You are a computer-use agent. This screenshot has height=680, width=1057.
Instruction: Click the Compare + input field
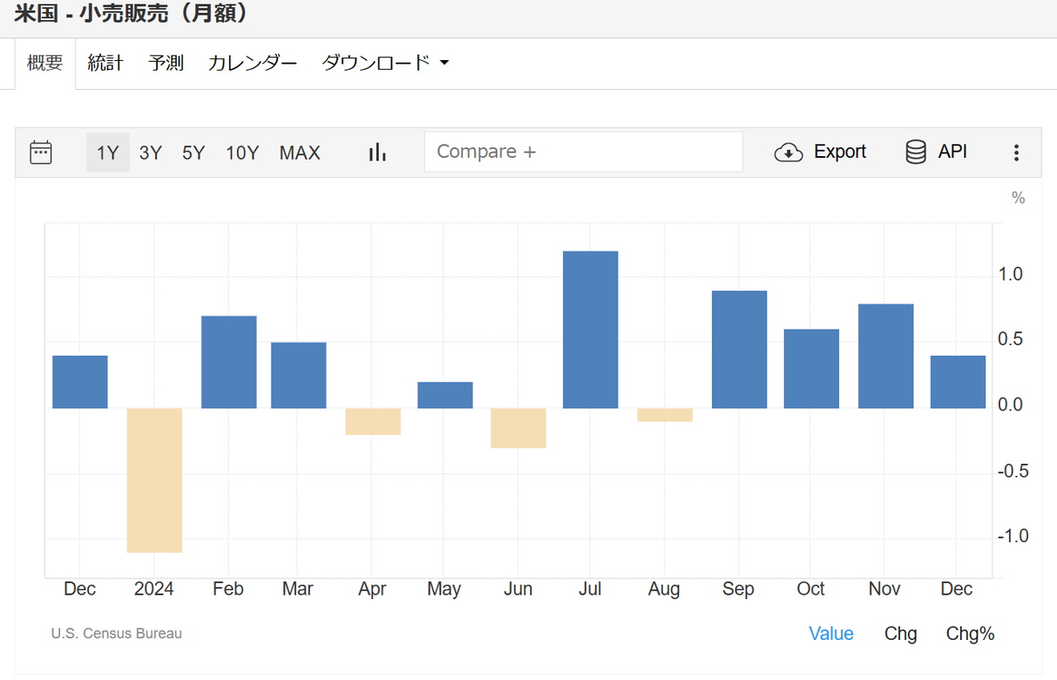pos(583,152)
